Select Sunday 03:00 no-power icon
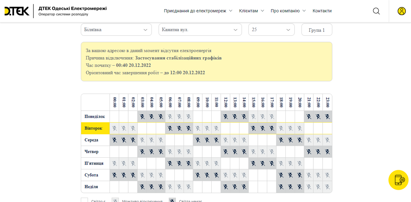Image resolution: width=411 pixels, height=202 pixels. tap(142, 187)
